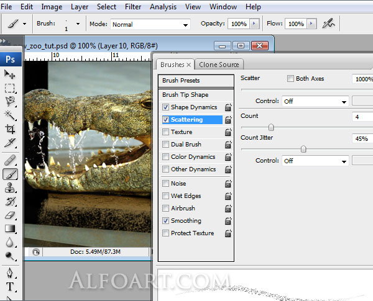Open the Scatter Control dropdown
Image resolution: width=373 pixels, height=301 pixels.
315,101
